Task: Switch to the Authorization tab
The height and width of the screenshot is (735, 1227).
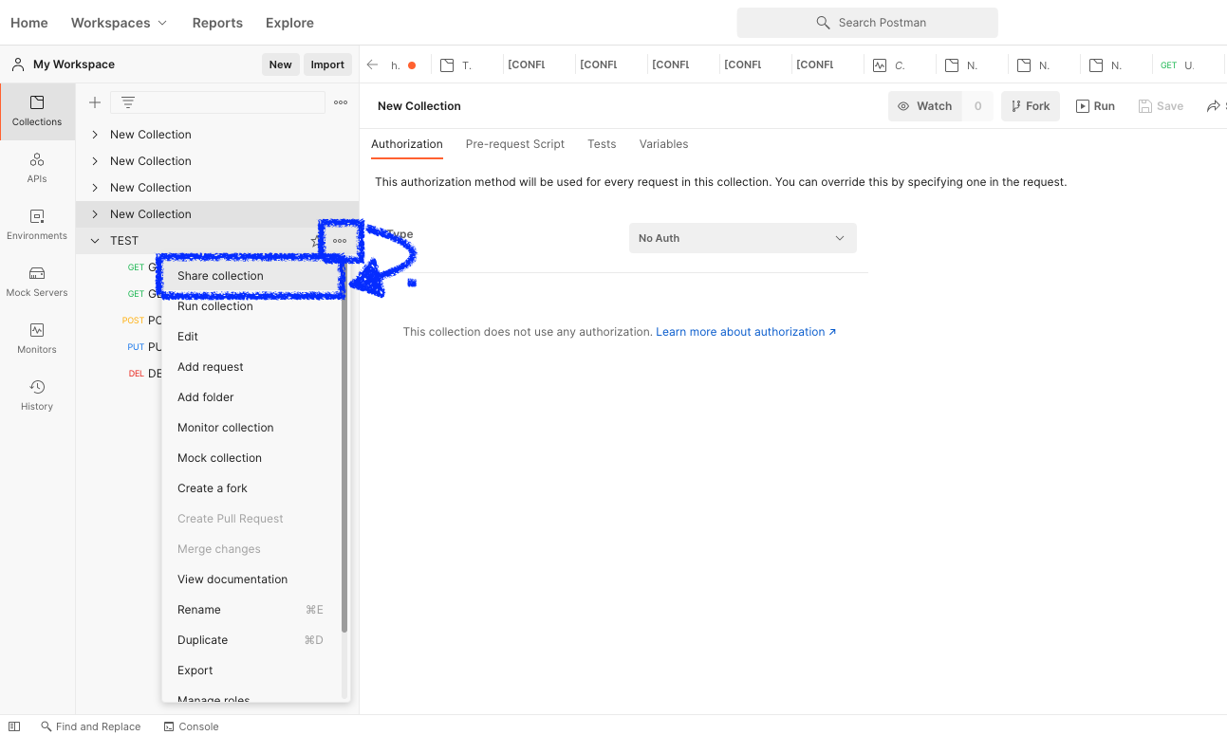Action: (x=407, y=144)
